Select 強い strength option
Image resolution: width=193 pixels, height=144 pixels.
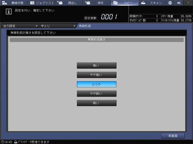pyautogui.click(x=97, y=65)
